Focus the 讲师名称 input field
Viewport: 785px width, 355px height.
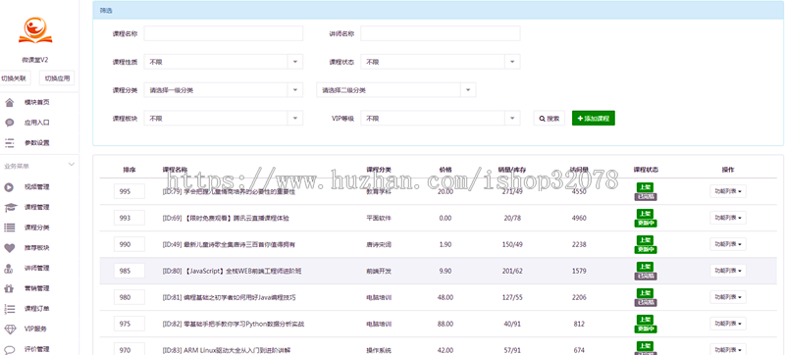point(440,33)
